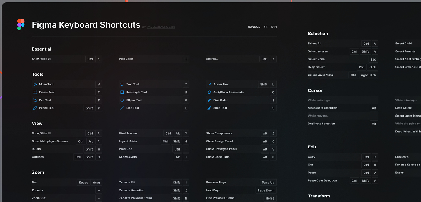Click the Rectangle Tool square icon
Screen dimensions: 421x202
point(122,92)
